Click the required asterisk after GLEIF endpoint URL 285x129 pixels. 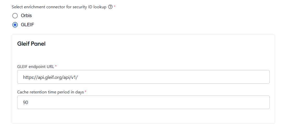tap(56, 66)
